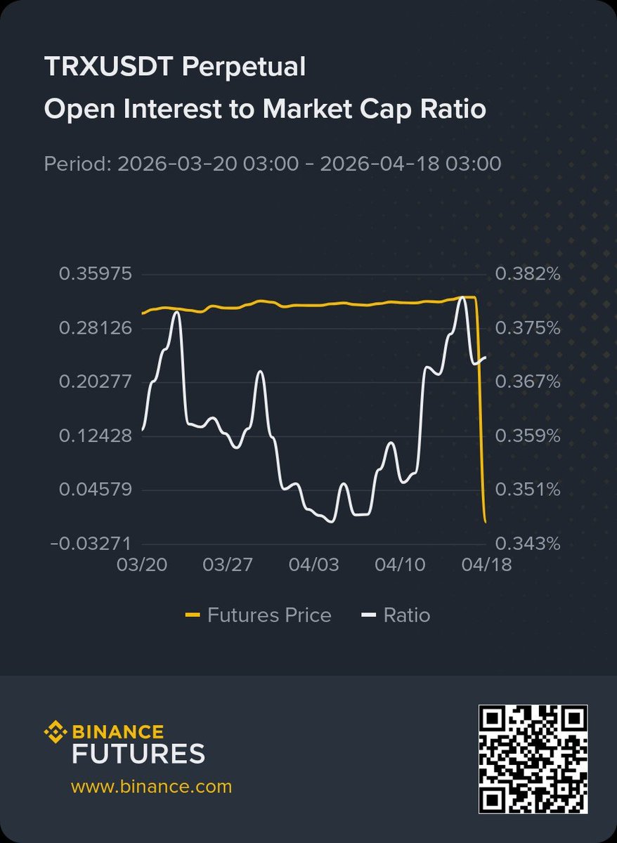Click the yellow Futures Price legend swatch
617x843 pixels.
(193, 616)
